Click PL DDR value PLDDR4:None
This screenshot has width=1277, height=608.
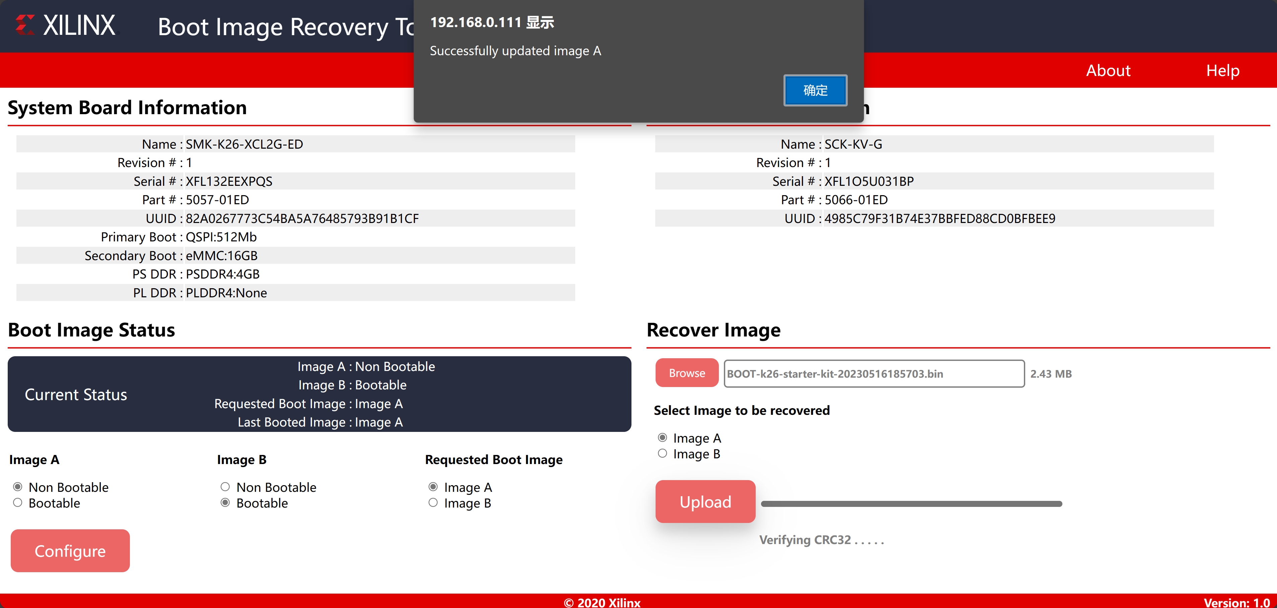pos(226,293)
